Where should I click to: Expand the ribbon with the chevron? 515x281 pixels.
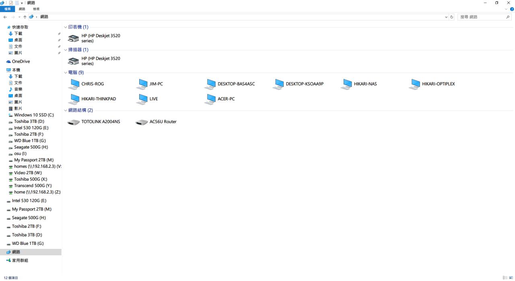tap(507, 9)
